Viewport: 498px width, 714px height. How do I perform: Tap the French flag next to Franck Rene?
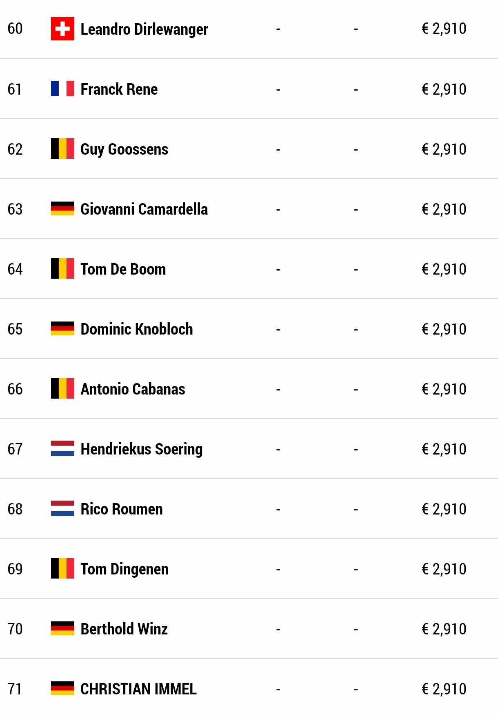(x=62, y=89)
